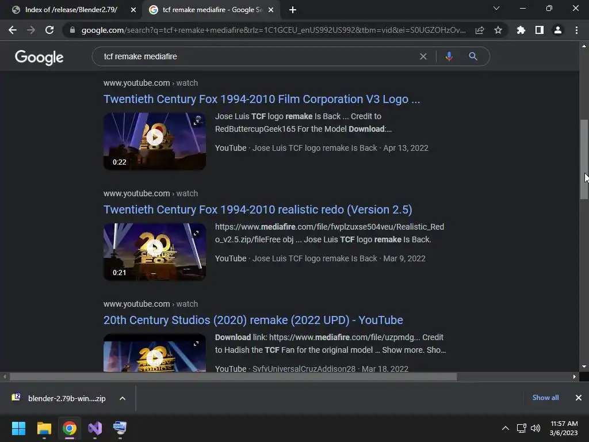Screen dimensions: 589x442
Task: Submit search with the magnifier icon
Action: 473,56
